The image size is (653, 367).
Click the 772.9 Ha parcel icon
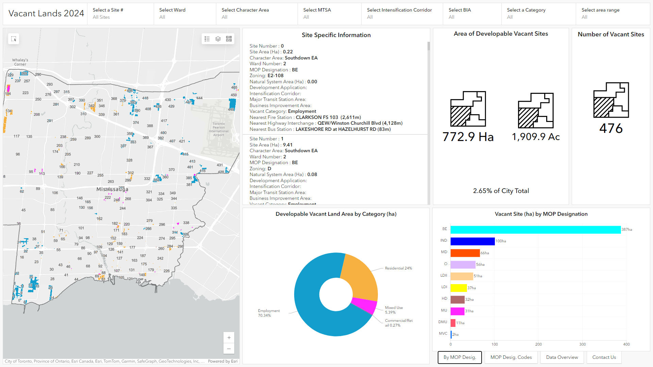click(x=468, y=109)
